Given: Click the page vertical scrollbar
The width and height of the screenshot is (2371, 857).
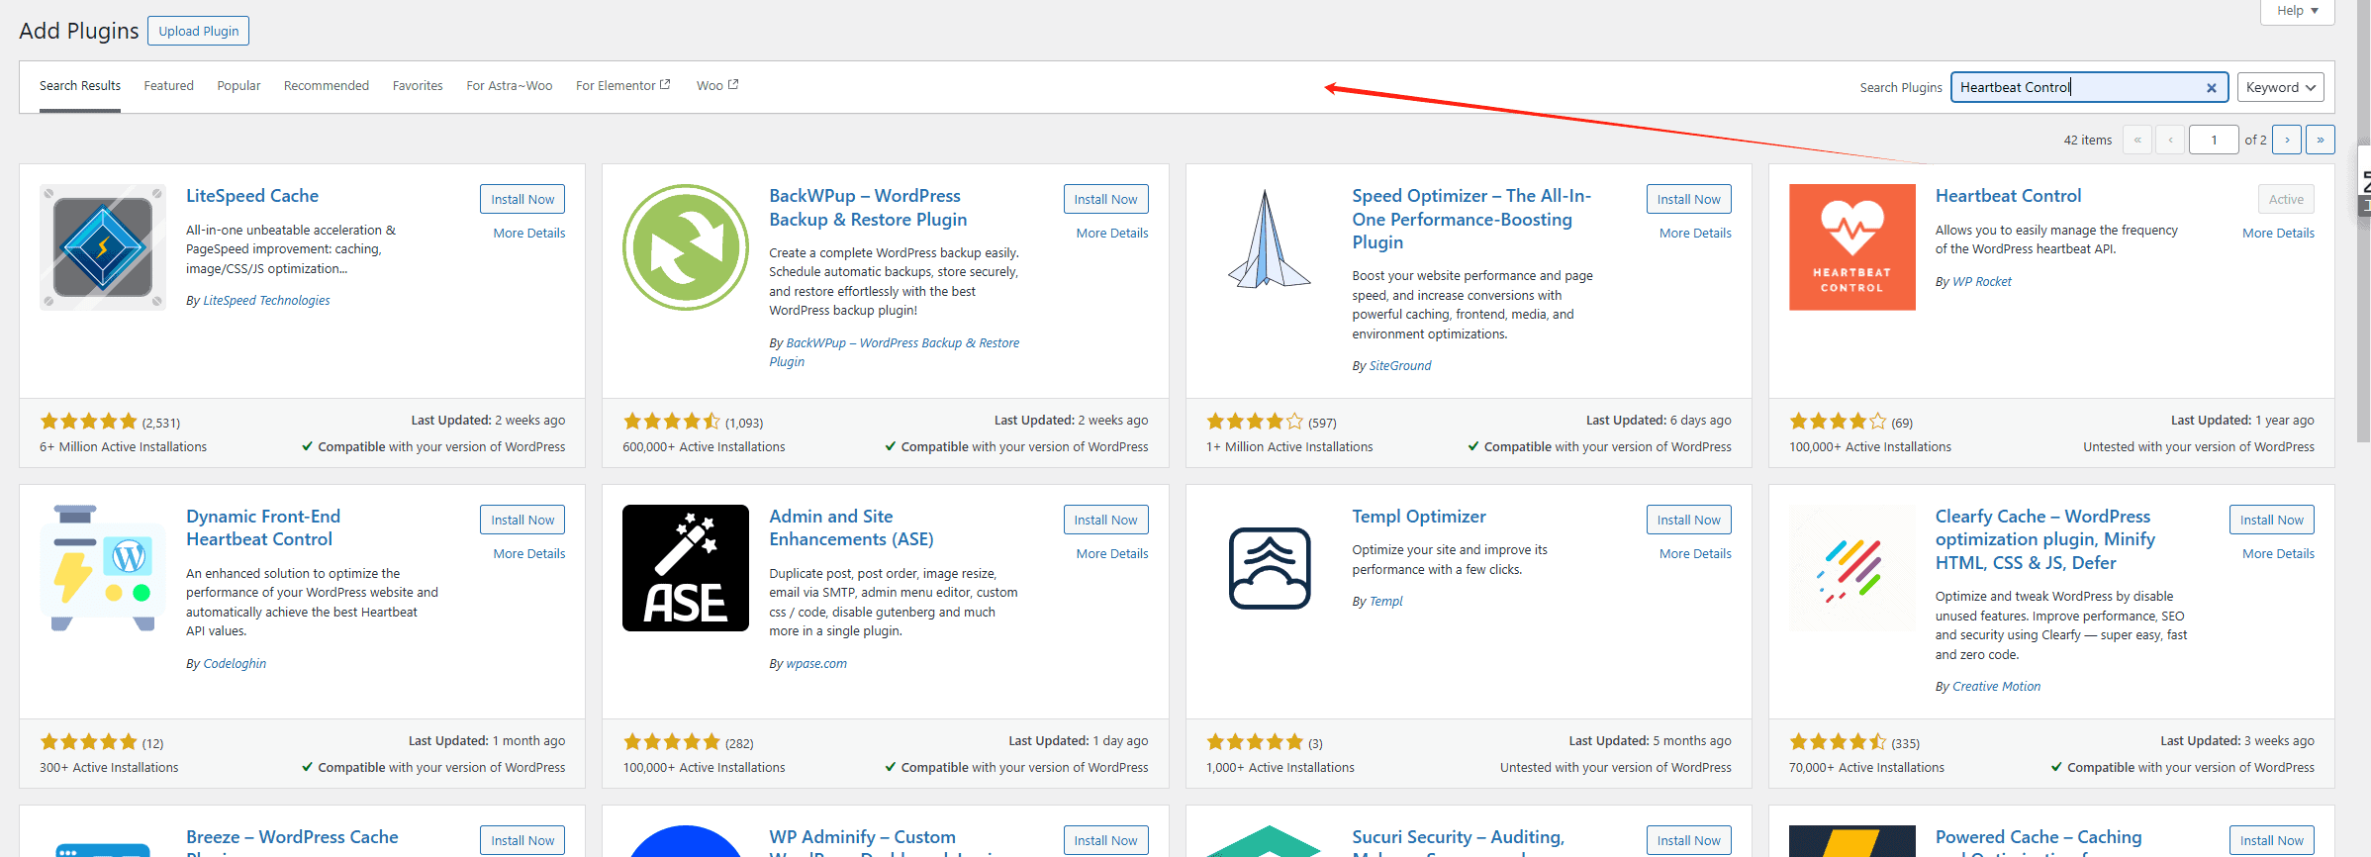Looking at the screenshot, I should 2363,223.
